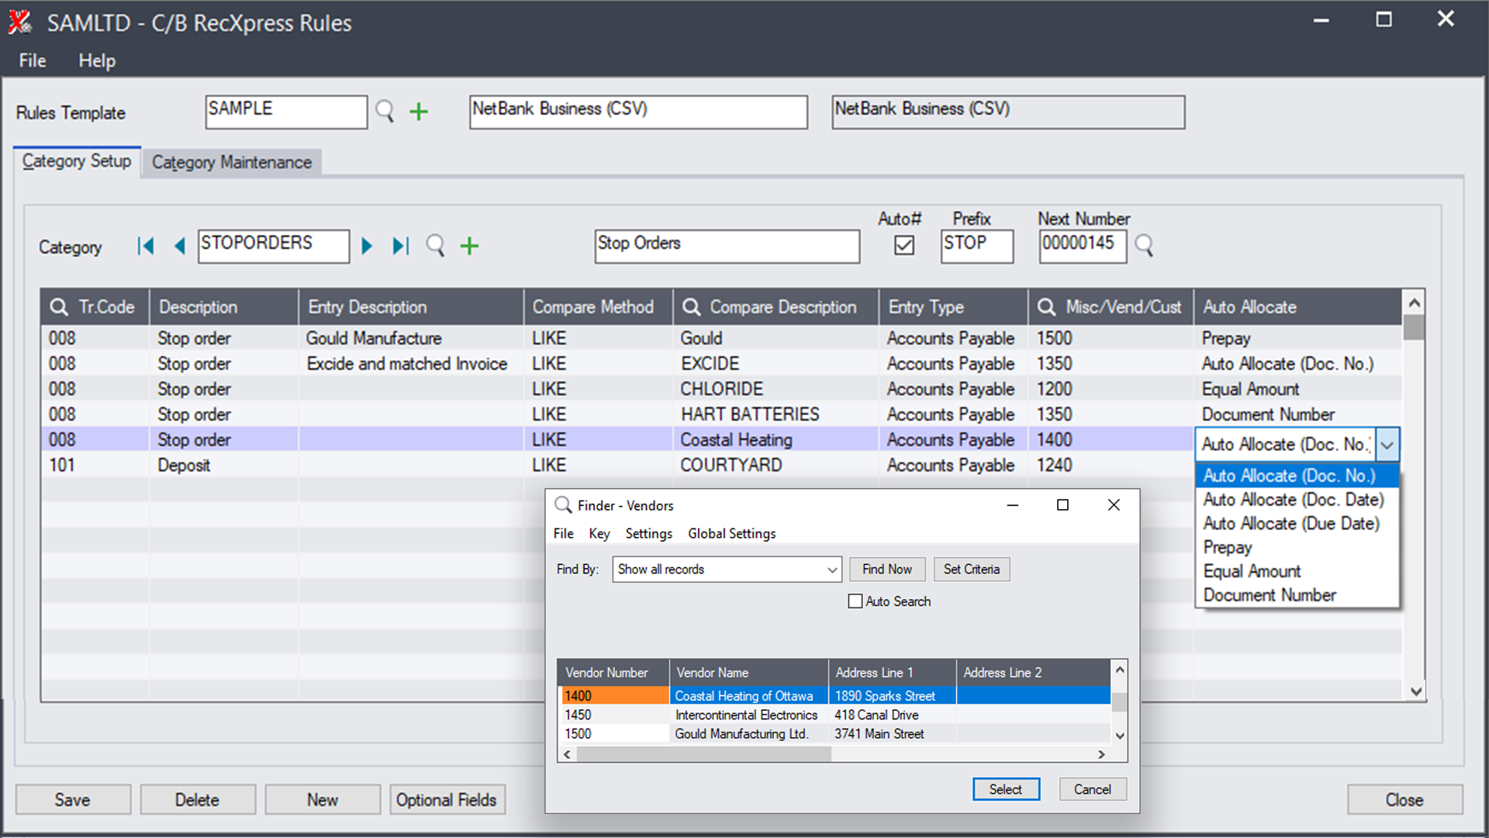Click the Stop Orders description field

[x=727, y=246]
